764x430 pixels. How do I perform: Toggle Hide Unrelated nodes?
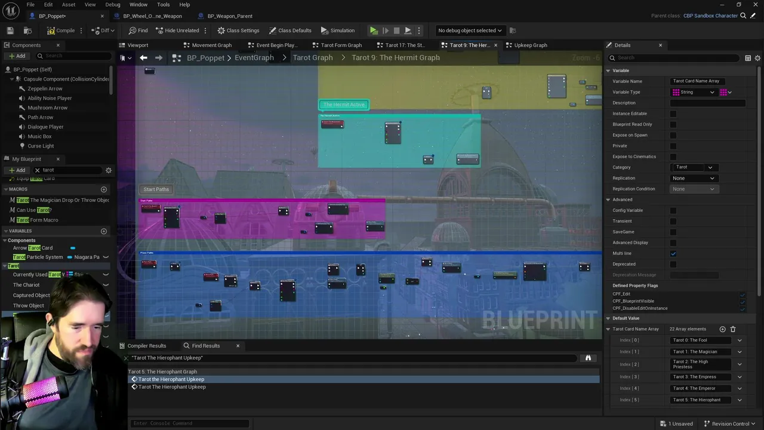click(x=177, y=30)
